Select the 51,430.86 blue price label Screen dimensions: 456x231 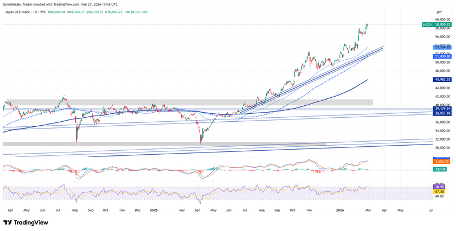pos(442,56)
